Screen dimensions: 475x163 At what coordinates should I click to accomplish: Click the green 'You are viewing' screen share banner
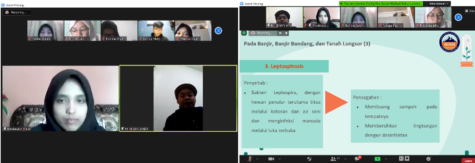[381, 4]
